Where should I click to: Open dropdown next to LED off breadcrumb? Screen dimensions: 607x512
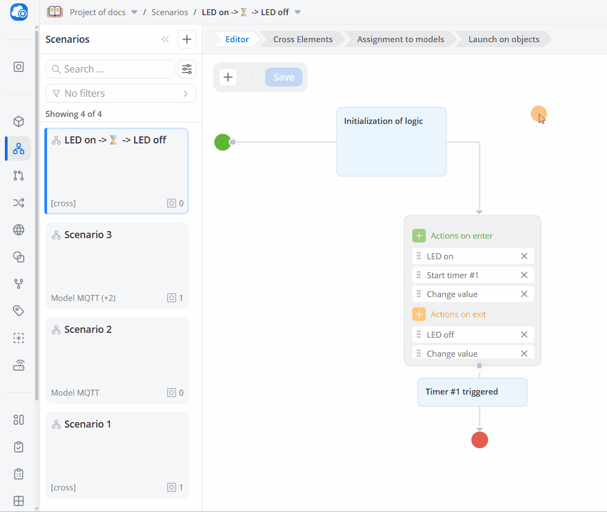(298, 12)
